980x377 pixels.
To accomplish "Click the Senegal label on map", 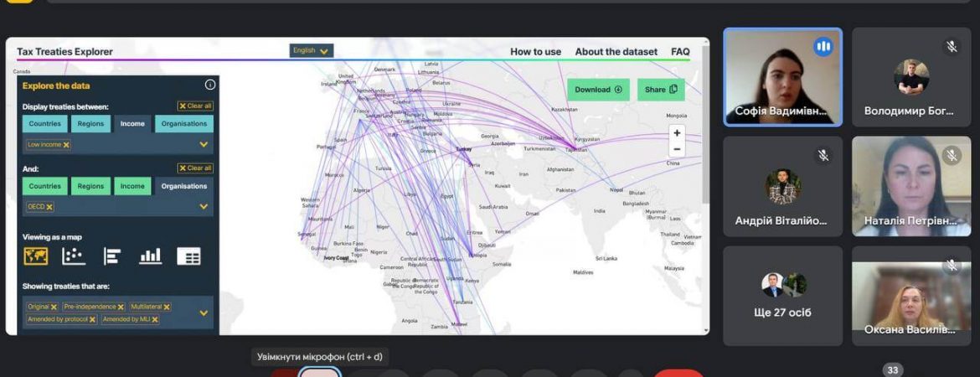I will pyautogui.click(x=308, y=234).
